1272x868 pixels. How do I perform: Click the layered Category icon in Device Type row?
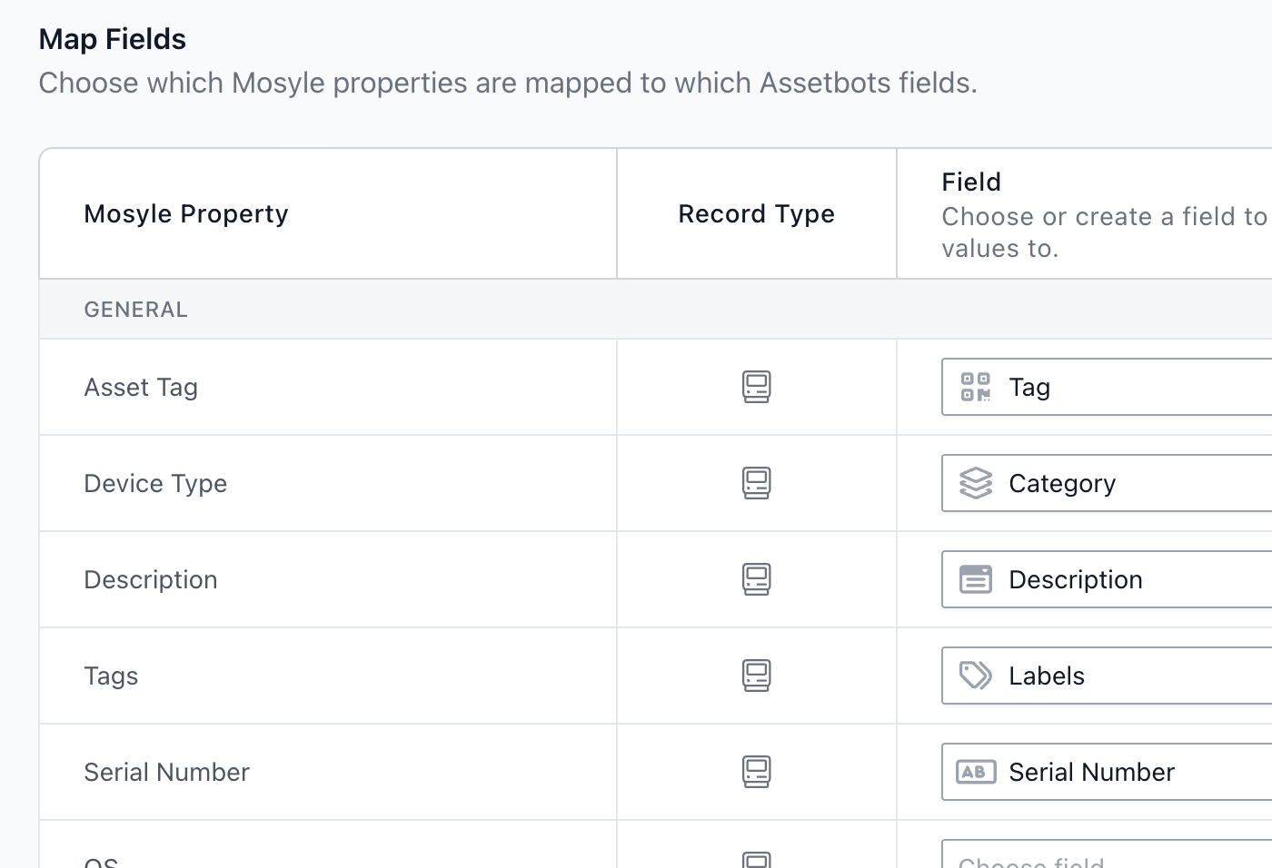pyautogui.click(x=975, y=483)
